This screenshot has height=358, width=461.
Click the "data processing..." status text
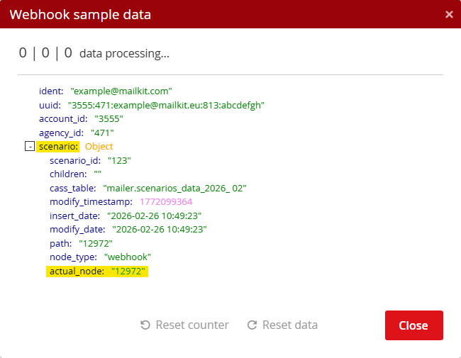point(124,53)
